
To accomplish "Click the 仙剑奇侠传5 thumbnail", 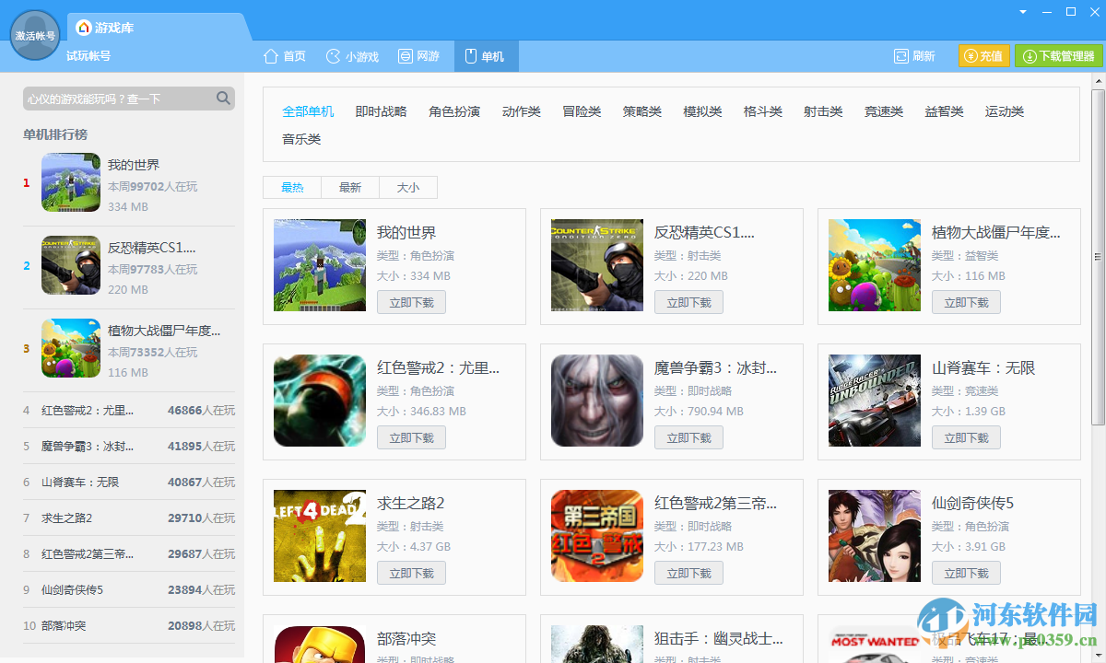I will click(875, 536).
